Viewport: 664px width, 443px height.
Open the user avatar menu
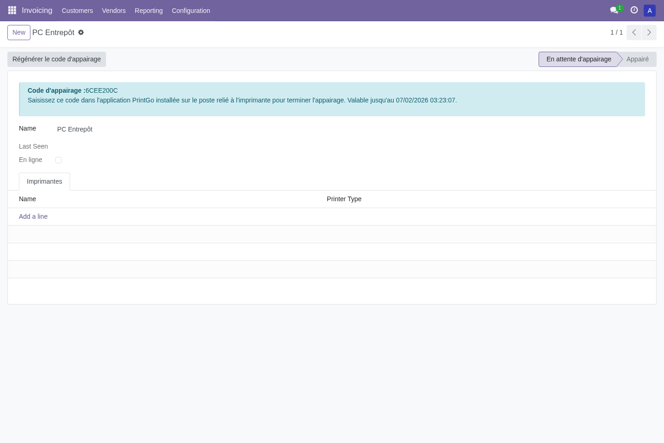click(650, 11)
